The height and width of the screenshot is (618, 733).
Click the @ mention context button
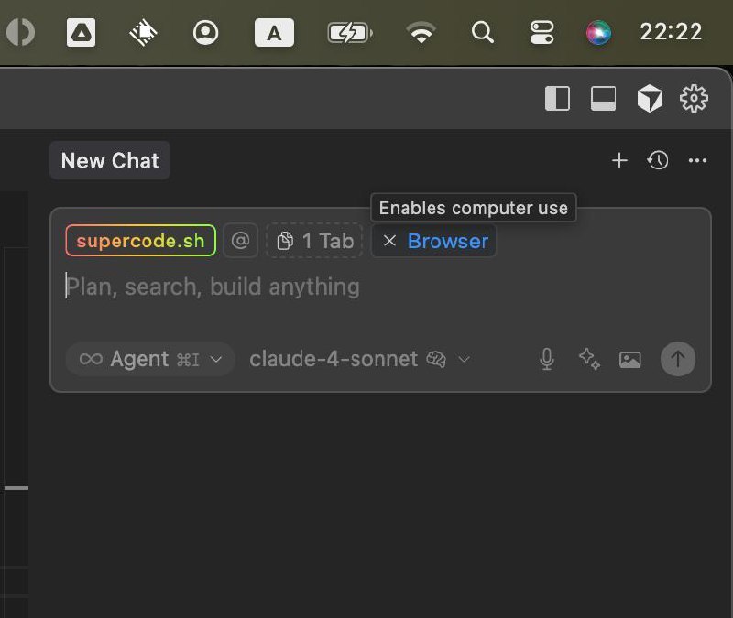click(x=240, y=241)
